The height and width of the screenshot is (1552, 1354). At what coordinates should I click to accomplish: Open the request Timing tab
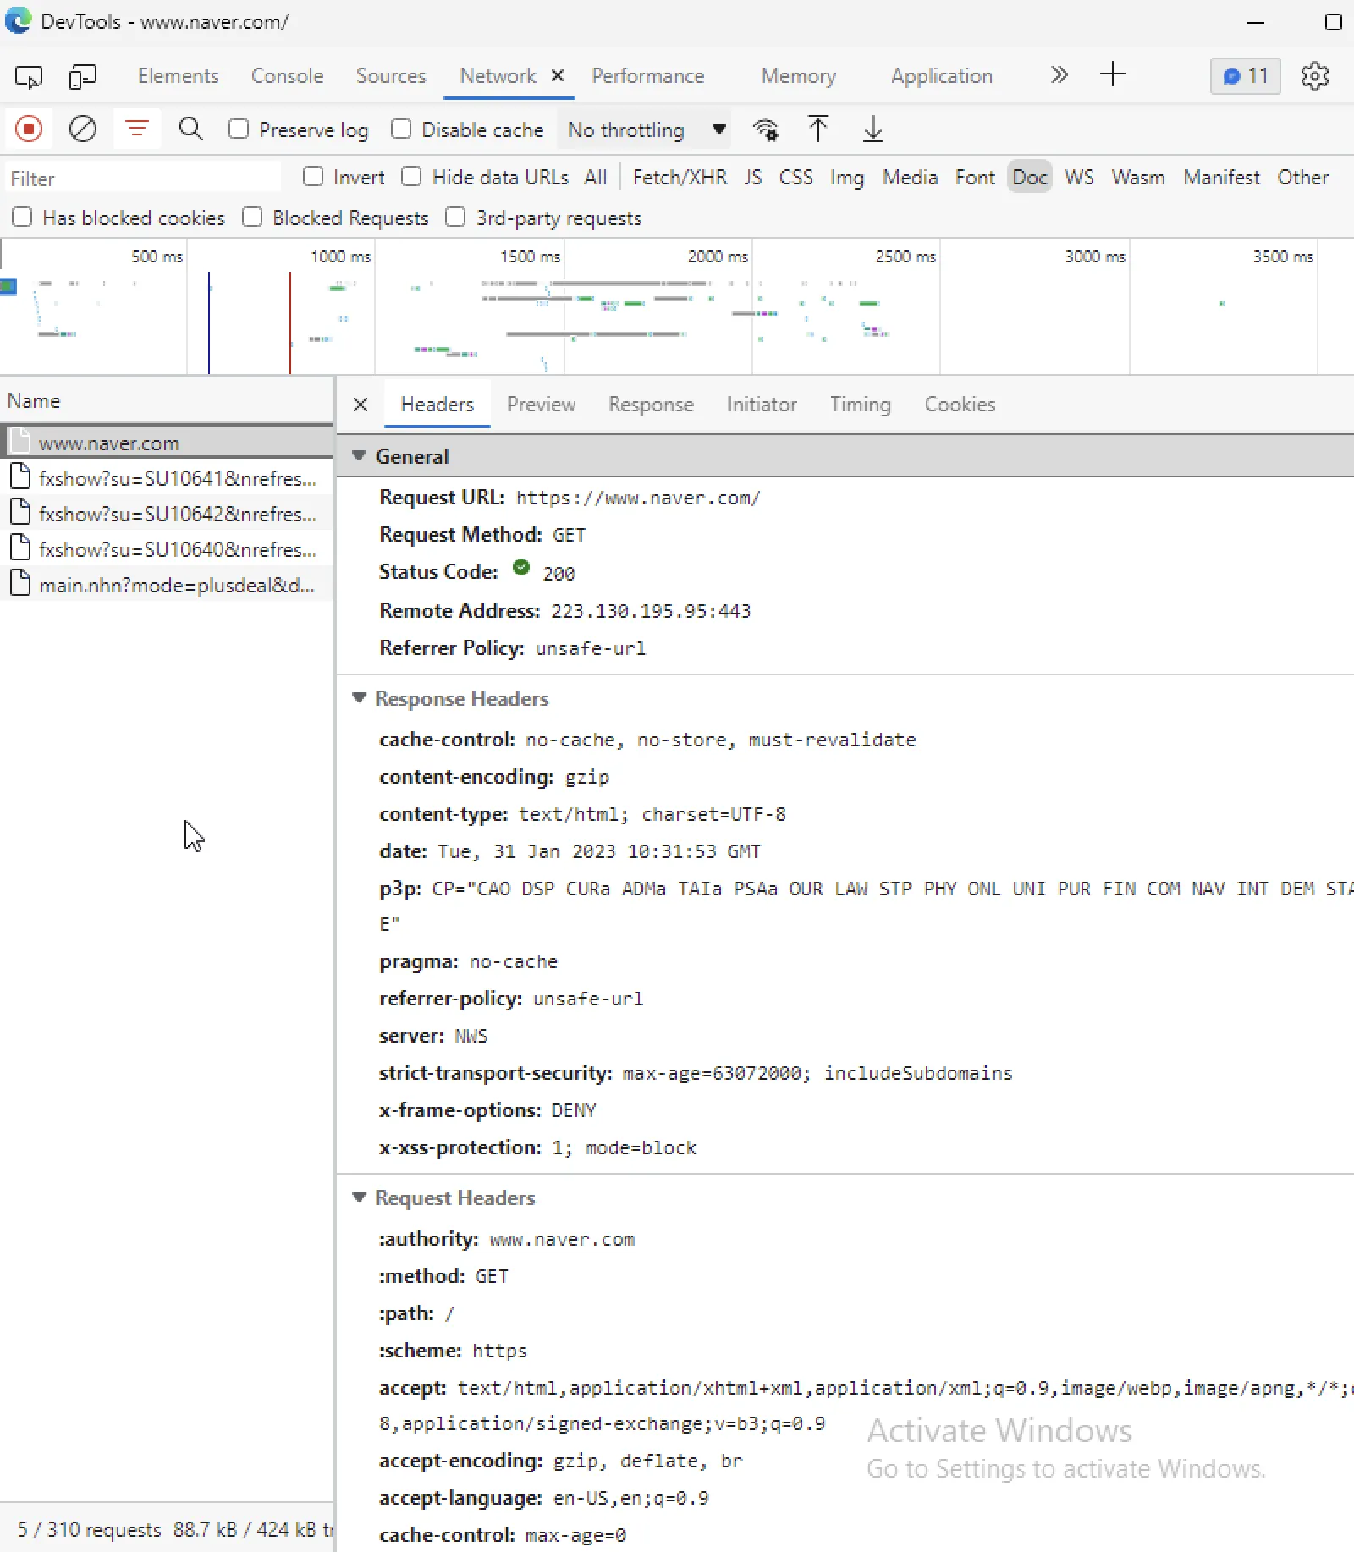click(861, 405)
